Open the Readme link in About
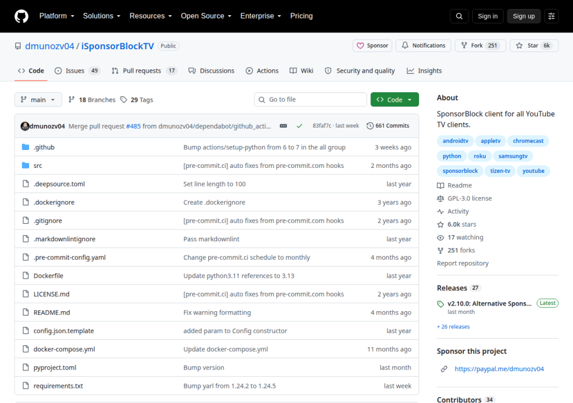 tap(454, 185)
